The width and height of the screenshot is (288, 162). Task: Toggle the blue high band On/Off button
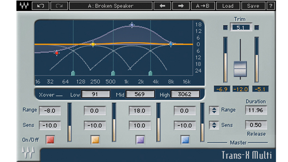[x=185, y=140]
